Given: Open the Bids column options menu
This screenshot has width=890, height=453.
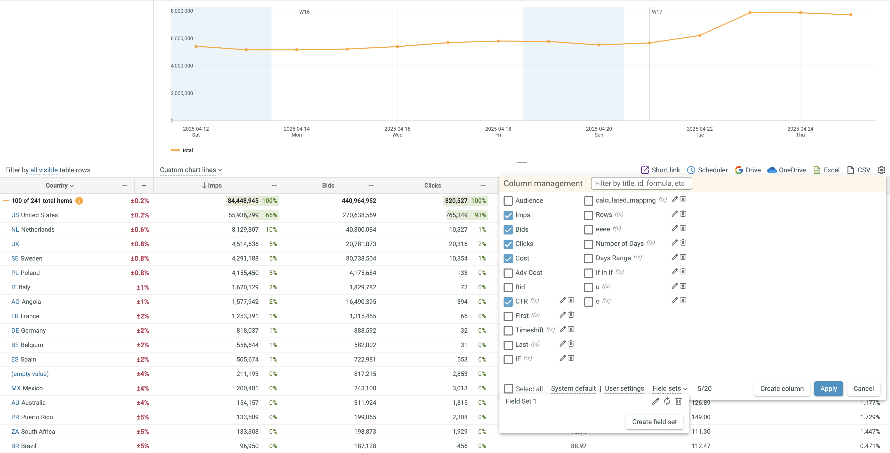Looking at the screenshot, I should (371, 186).
